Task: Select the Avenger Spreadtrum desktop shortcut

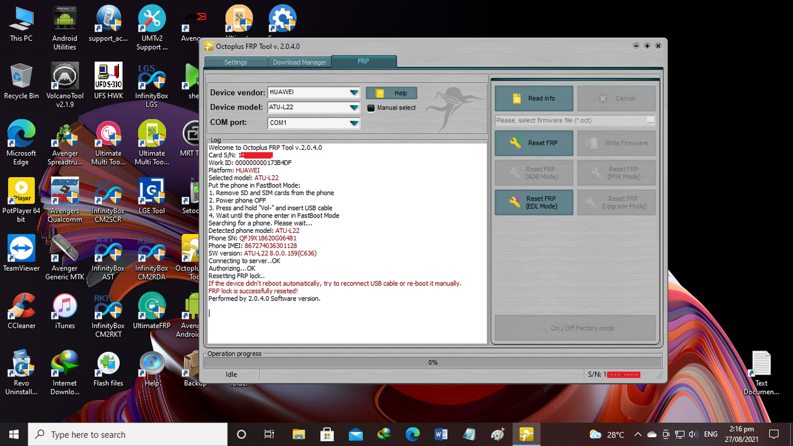Action: tap(64, 143)
